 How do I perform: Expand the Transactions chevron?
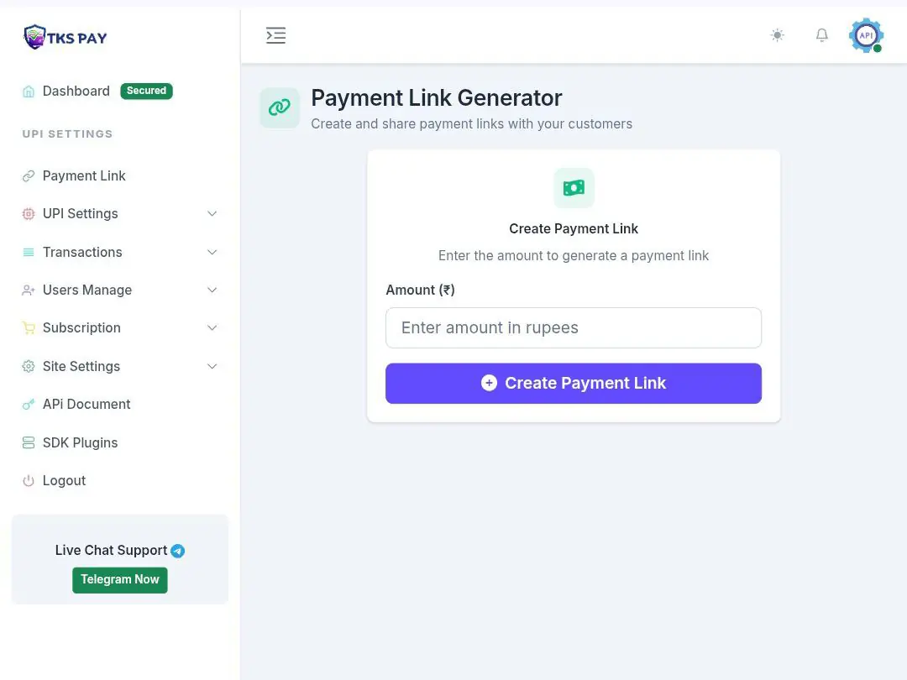coord(212,252)
